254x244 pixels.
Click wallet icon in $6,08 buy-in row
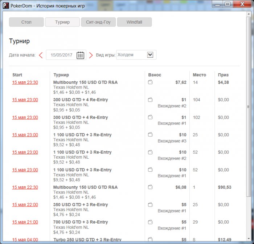(150, 187)
